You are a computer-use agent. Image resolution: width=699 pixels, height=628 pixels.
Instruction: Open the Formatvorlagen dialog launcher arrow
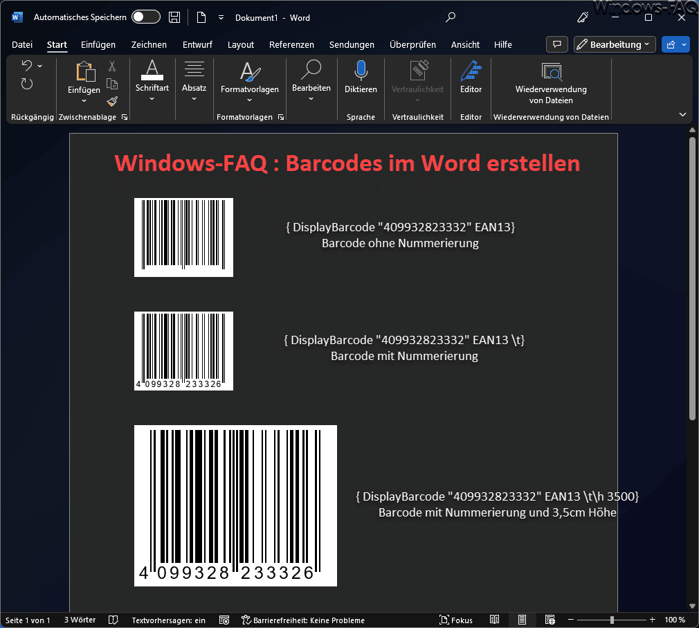point(281,117)
